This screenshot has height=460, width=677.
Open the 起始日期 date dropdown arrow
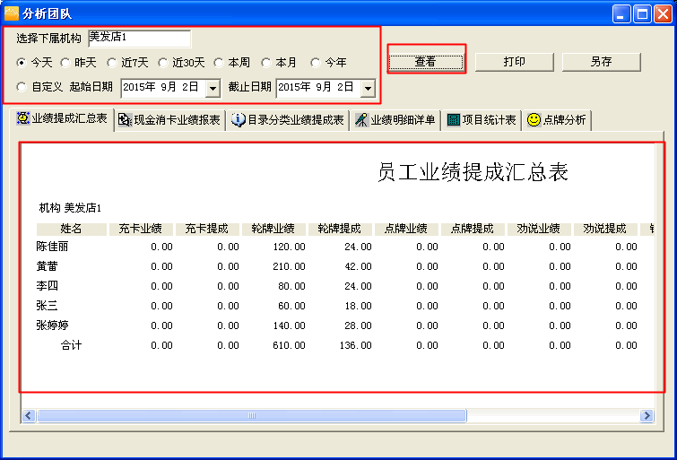coord(213,89)
